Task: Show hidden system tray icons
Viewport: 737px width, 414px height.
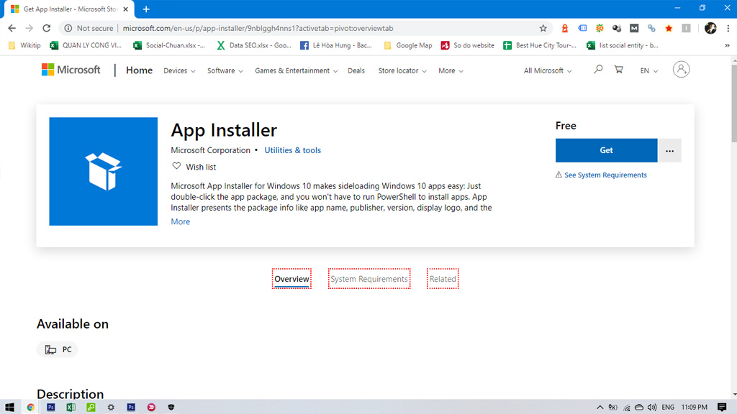Action: coord(600,407)
